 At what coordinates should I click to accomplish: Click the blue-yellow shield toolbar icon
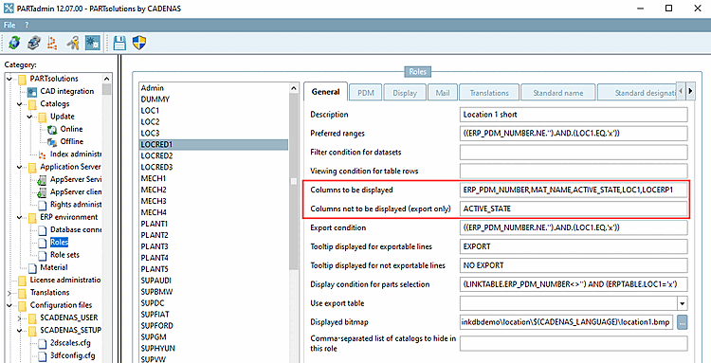[x=138, y=43]
